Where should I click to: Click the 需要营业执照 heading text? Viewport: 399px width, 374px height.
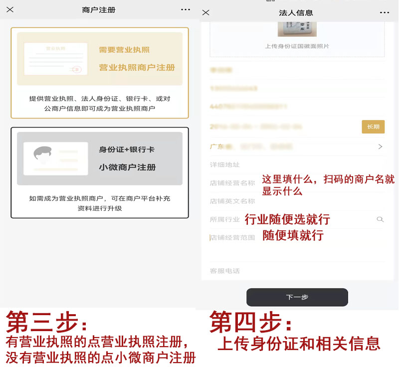pyautogui.click(x=124, y=49)
